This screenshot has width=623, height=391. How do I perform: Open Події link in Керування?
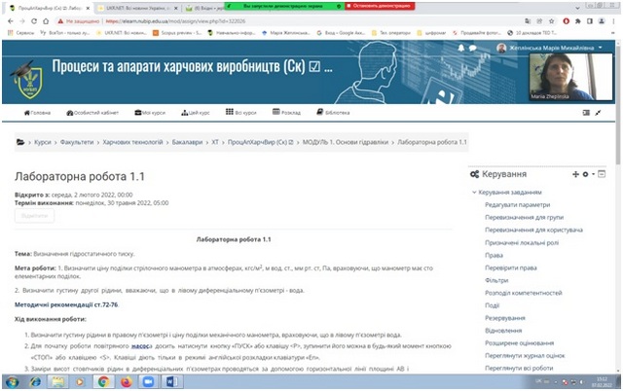tap(492, 305)
